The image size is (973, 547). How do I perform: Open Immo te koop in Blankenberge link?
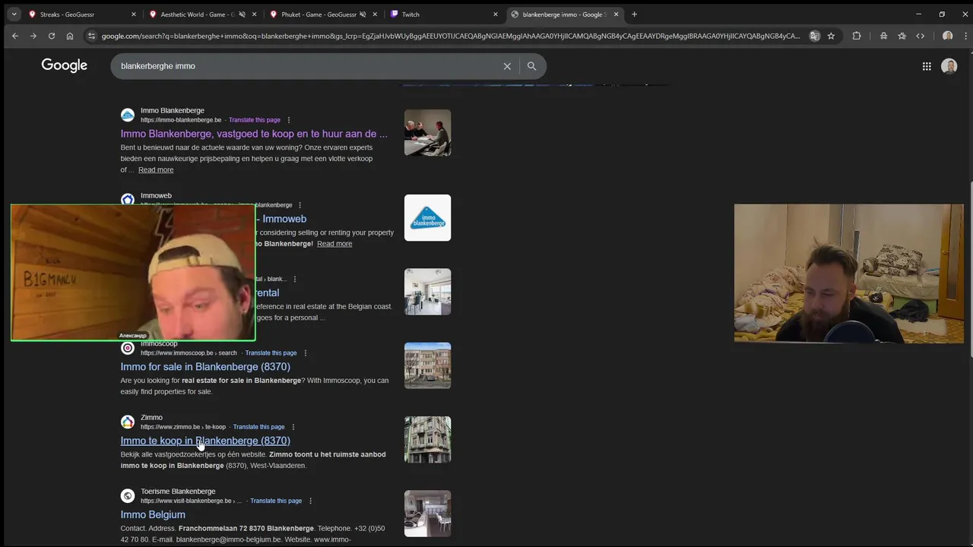point(205,441)
